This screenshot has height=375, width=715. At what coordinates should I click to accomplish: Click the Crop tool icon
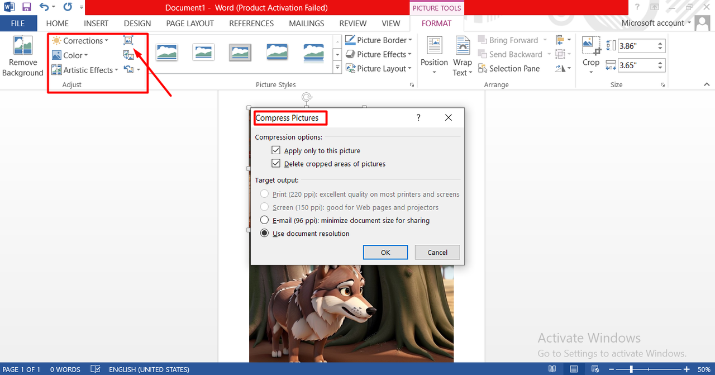click(590, 45)
